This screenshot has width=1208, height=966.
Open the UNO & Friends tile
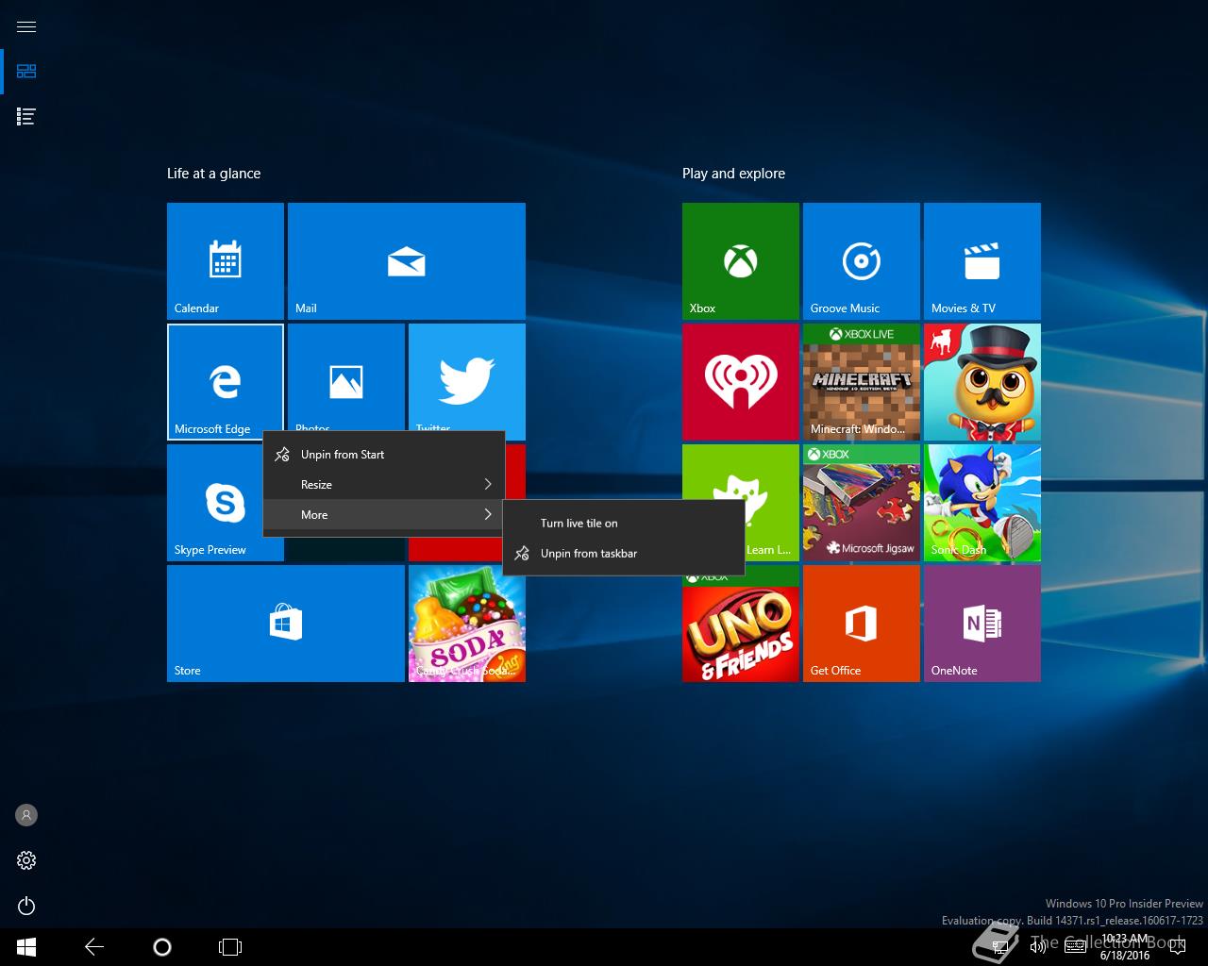click(x=741, y=628)
